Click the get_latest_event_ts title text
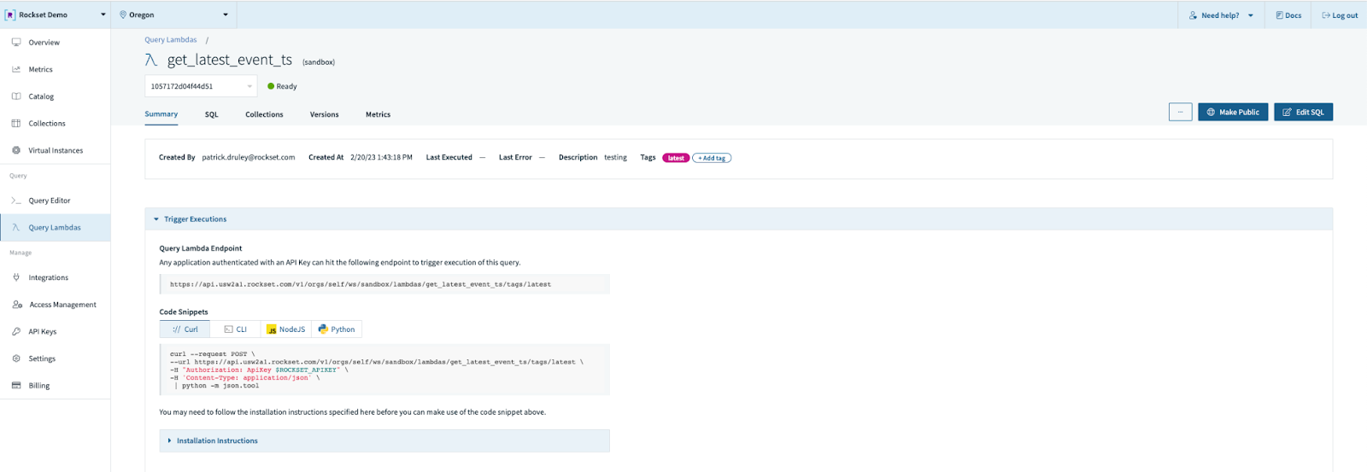 [230, 60]
